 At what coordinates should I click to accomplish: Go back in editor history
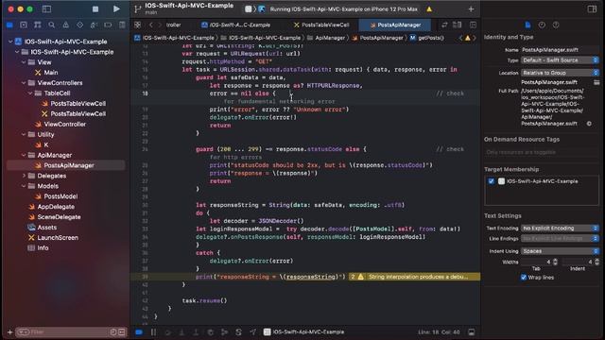[x=151, y=25]
